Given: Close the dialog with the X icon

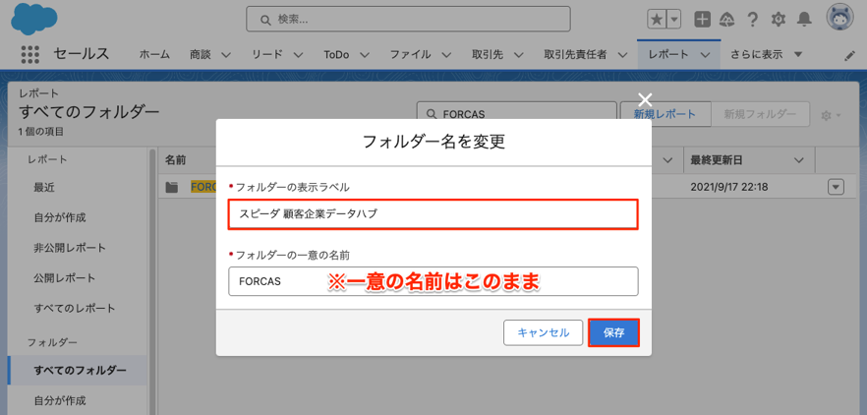Looking at the screenshot, I should [645, 99].
